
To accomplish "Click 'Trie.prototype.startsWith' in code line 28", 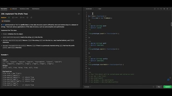I will [x=98, y=65].
